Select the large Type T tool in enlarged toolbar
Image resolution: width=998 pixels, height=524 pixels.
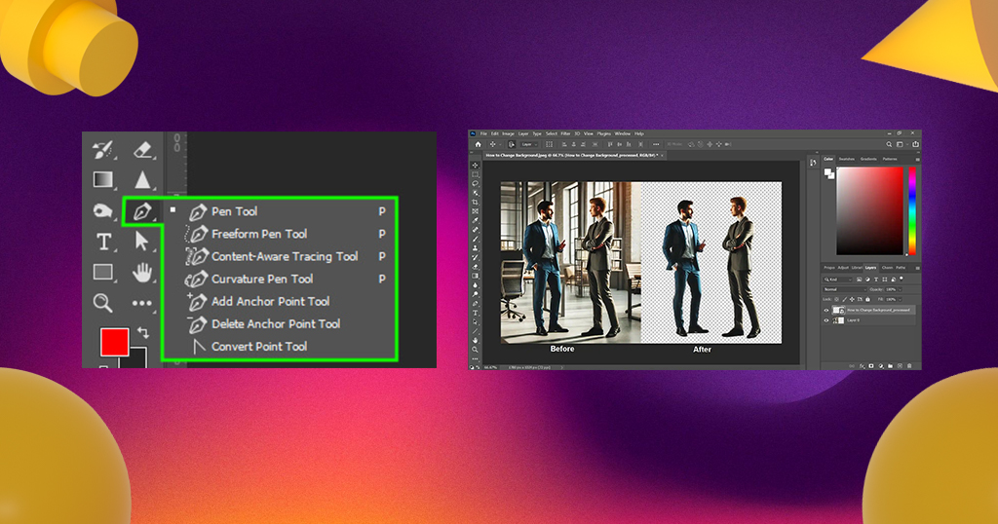point(103,242)
